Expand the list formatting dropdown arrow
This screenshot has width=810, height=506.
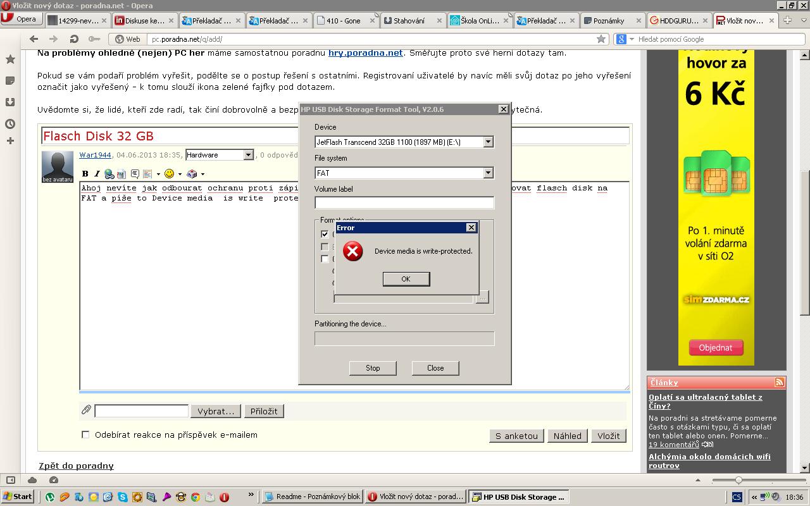[x=158, y=174]
